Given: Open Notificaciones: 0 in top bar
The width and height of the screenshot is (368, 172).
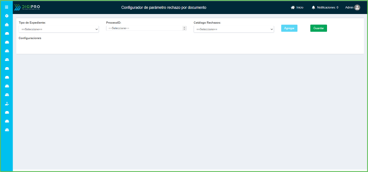Looking at the screenshot, I should pyautogui.click(x=327, y=7).
